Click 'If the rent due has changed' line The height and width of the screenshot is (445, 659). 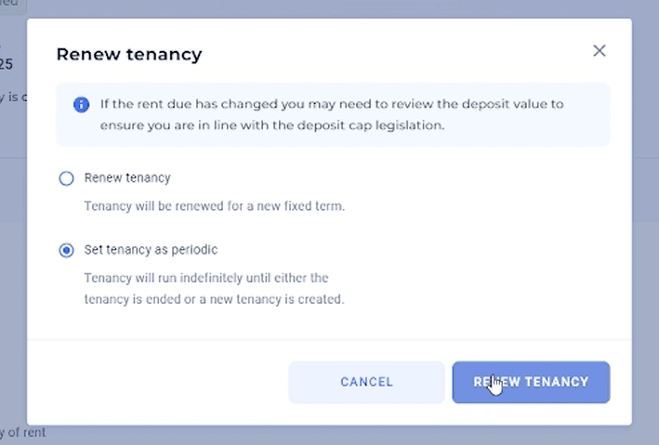(x=332, y=104)
